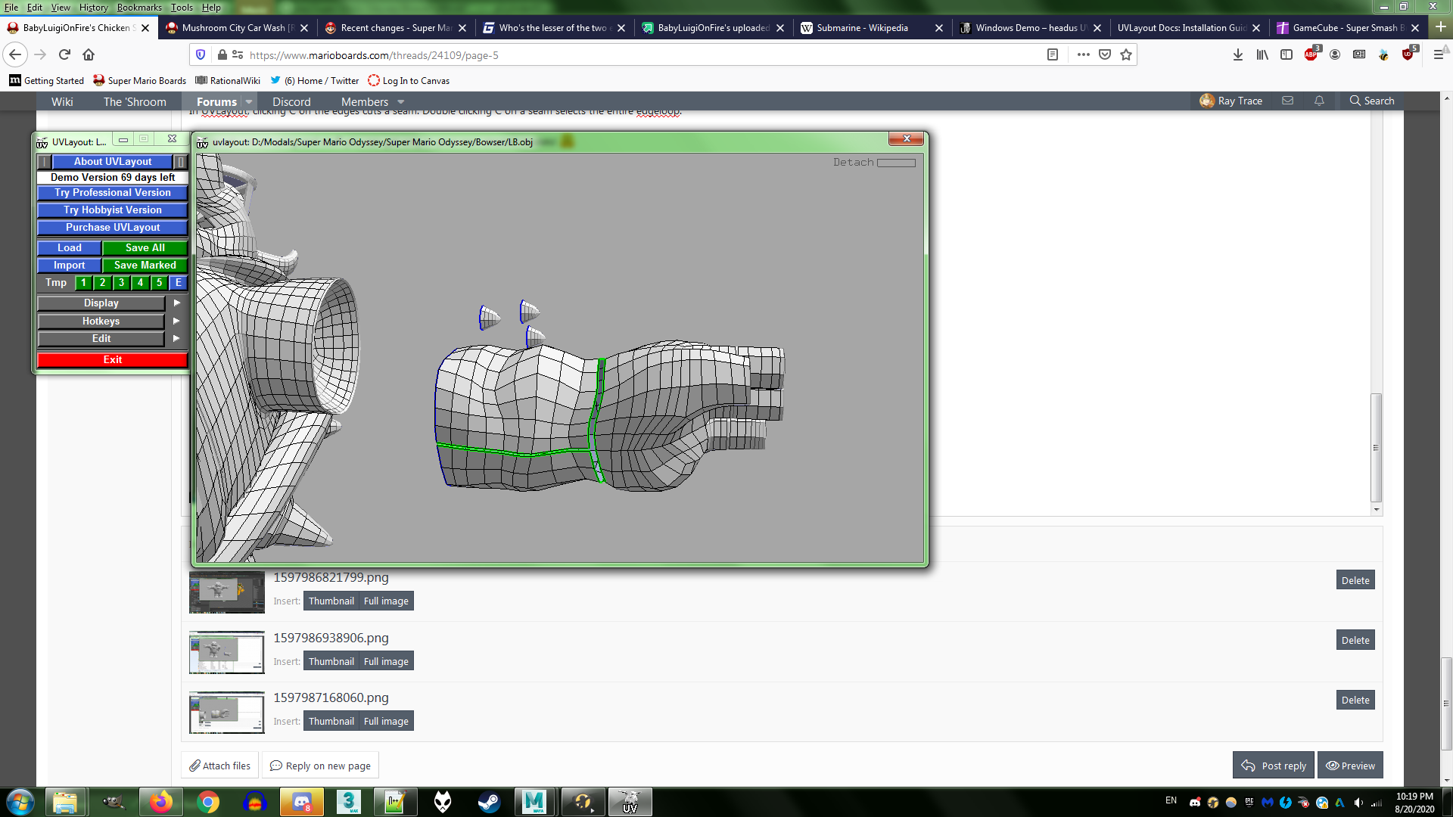Switch to Submarine - Wikipedia tab
Screen dimensions: 1453x817
(x=871, y=28)
